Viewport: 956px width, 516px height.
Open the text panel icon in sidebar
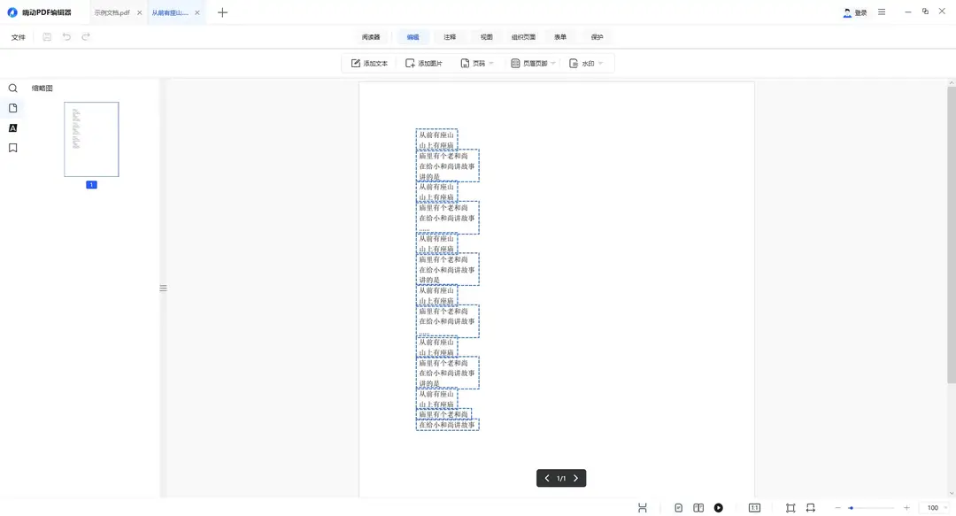pos(12,128)
